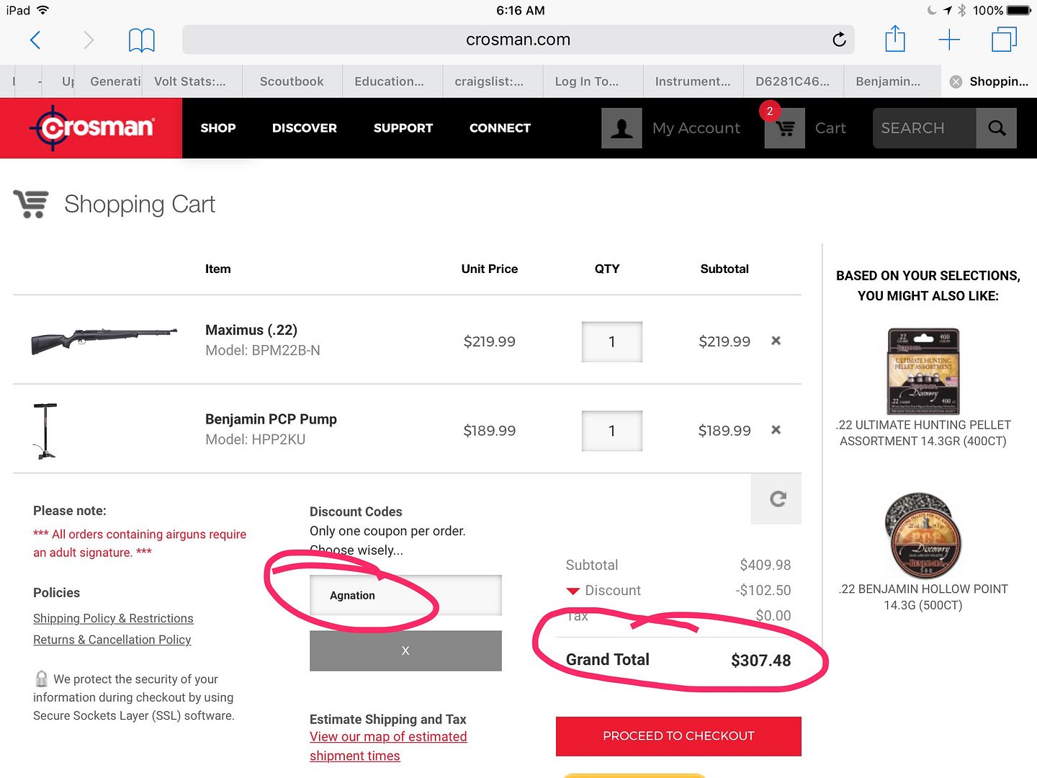This screenshot has width=1037, height=778.
Task: Click the cart icon with badge
Action: click(x=784, y=128)
